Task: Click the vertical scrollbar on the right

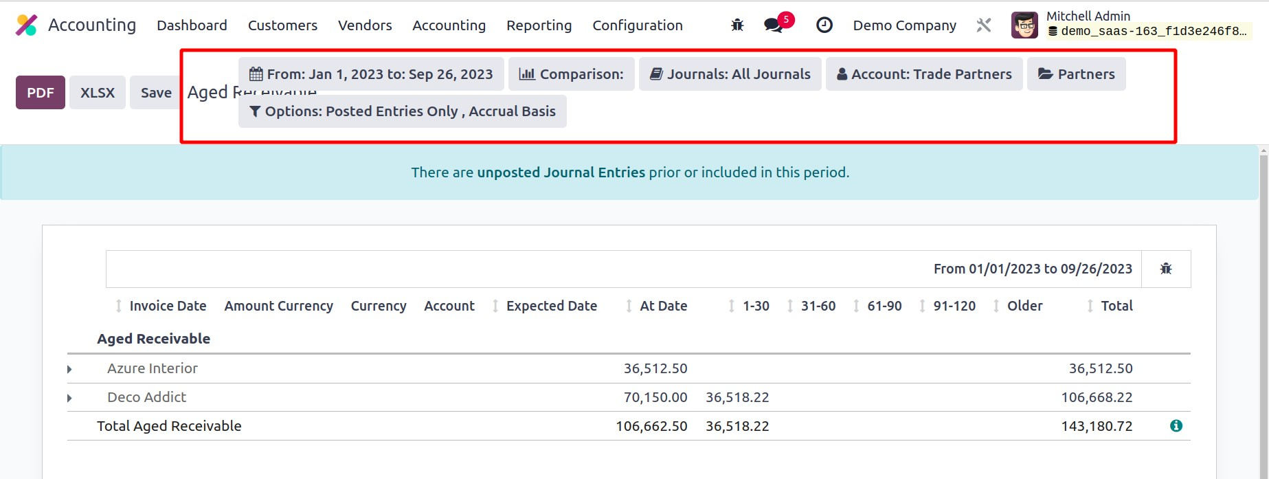Action: tap(1263, 309)
